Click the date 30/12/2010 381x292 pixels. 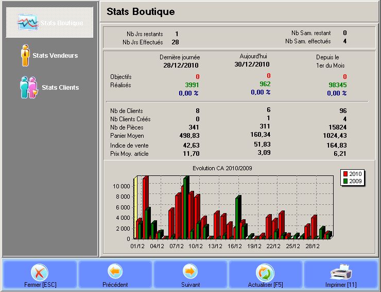coord(252,64)
